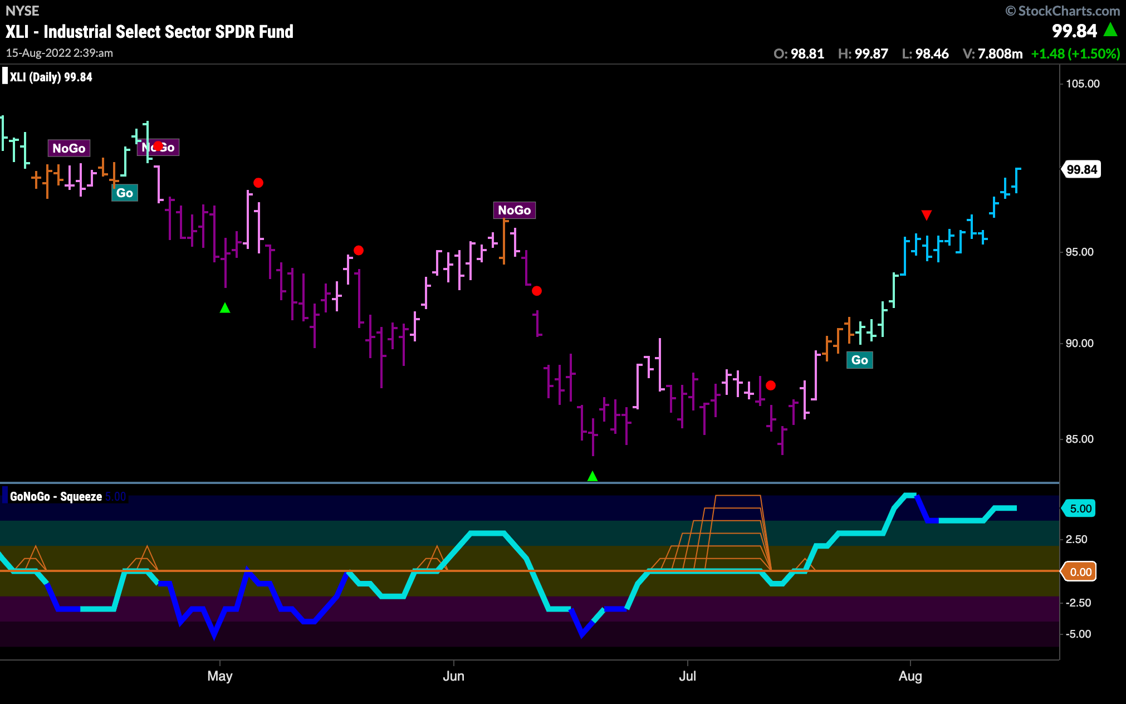Click the May label on the time axis
1126x704 pixels.
[x=219, y=676]
